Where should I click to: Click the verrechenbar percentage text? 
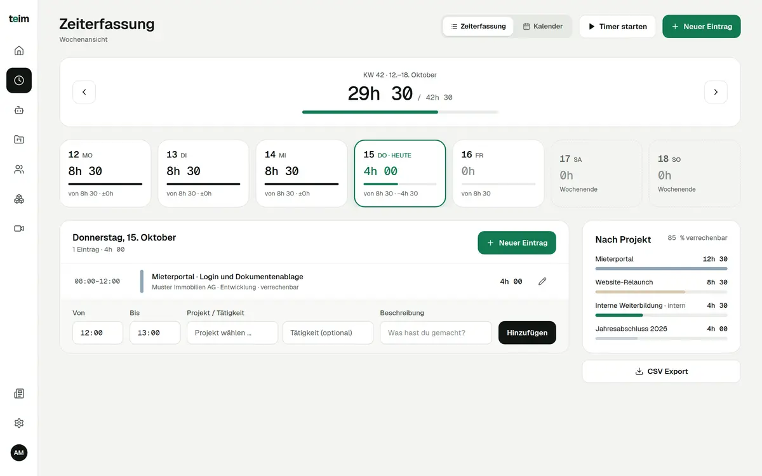(x=697, y=238)
